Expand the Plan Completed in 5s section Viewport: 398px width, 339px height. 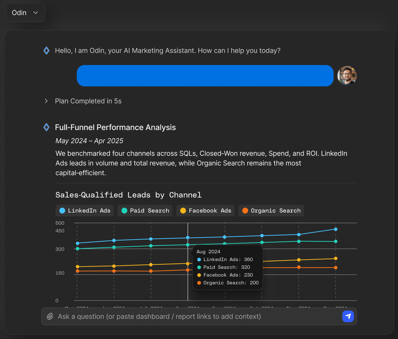(46, 101)
